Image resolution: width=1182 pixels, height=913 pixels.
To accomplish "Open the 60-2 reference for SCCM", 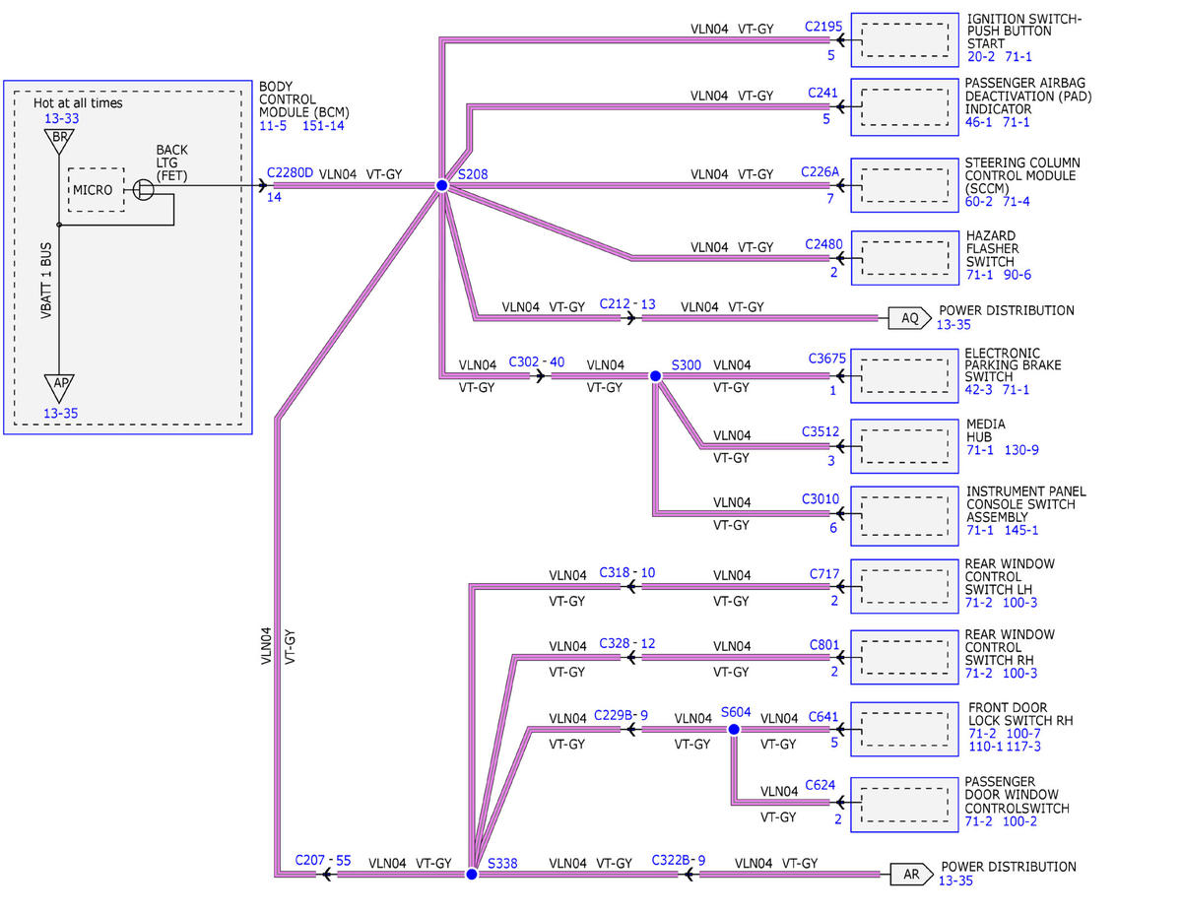I will (x=981, y=201).
